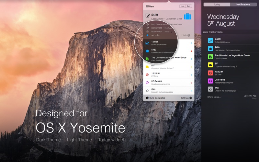Click the large blue suitcase icon

point(187,17)
